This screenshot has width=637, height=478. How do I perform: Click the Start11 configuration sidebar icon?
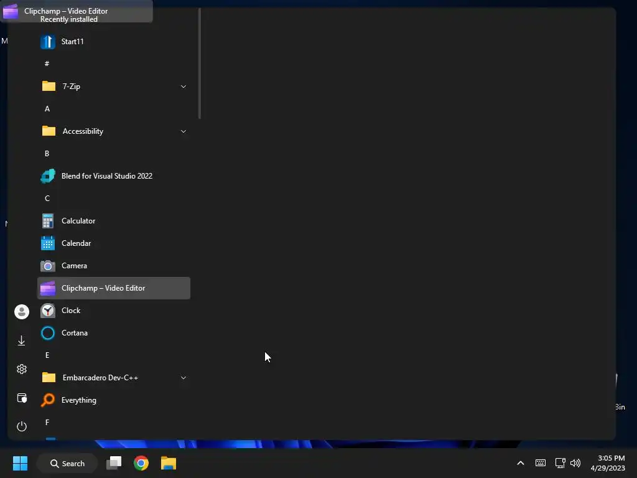[x=22, y=398]
